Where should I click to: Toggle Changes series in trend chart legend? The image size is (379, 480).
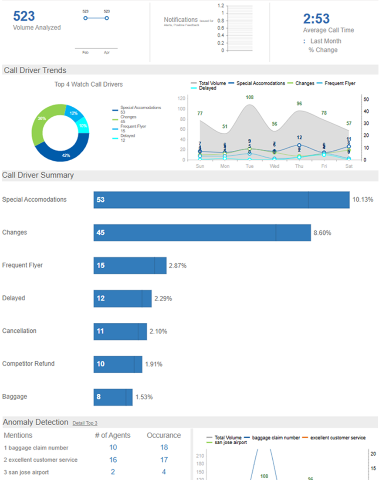[x=304, y=83]
